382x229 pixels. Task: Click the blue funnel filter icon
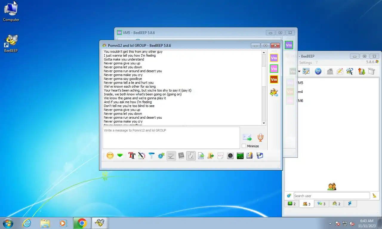[x=152, y=156]
